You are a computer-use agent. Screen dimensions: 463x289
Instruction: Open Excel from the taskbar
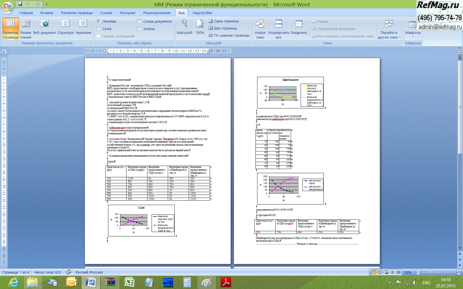point(129,282)
